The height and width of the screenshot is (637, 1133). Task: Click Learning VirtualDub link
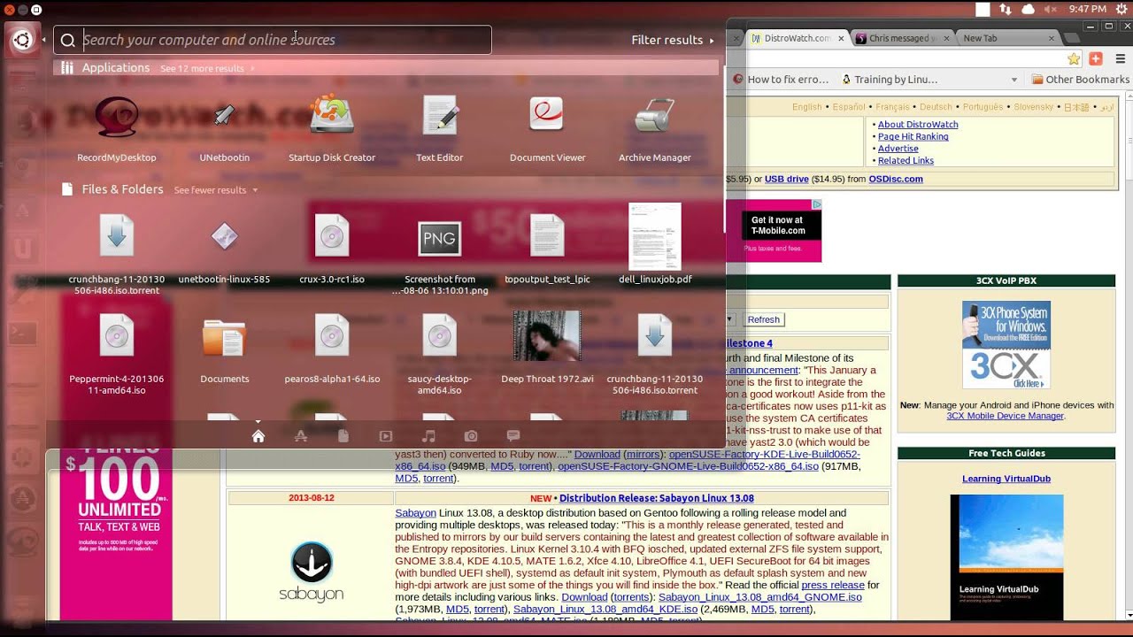coord(1006,479)
